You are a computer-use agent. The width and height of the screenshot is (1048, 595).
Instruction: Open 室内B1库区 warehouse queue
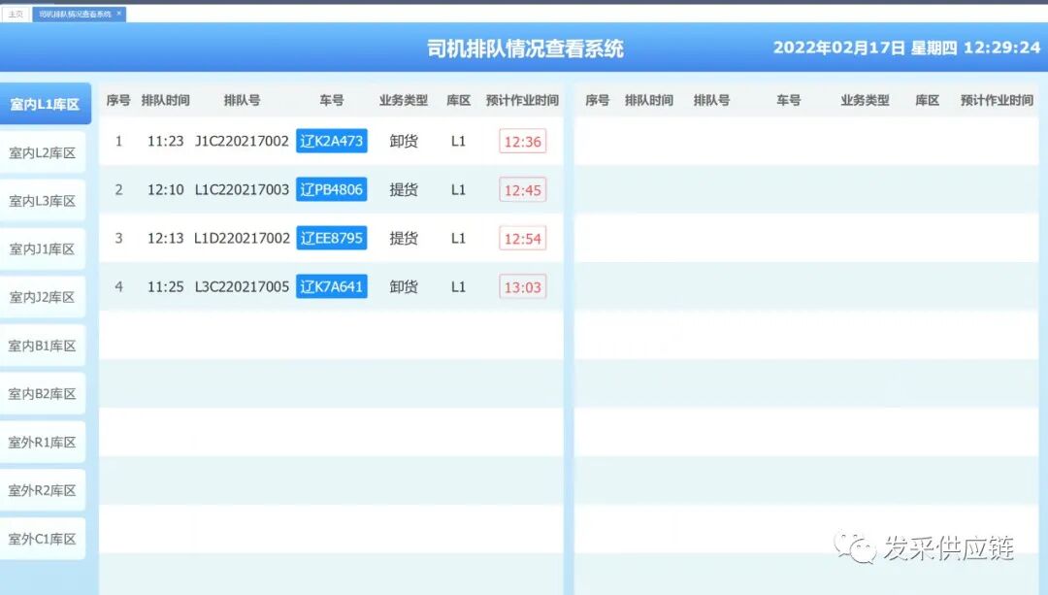click(x=45, y=345)
